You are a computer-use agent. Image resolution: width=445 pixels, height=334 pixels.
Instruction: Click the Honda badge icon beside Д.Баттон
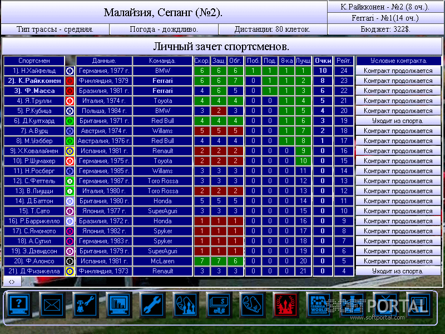pos(70,201)
